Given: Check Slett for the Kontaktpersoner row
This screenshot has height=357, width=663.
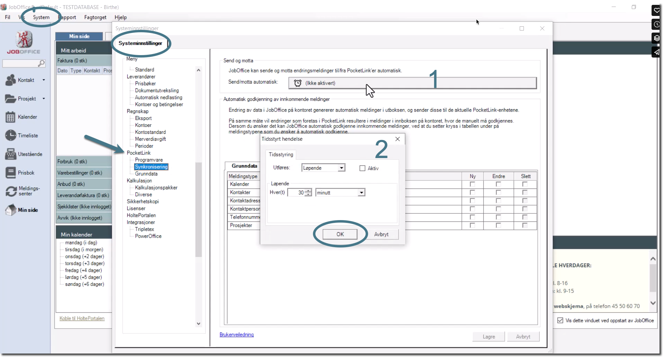Looking at the screenshot, I should click(525, 209).
